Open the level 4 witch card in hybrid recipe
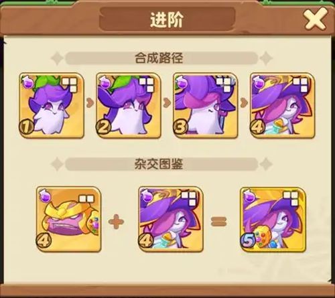This screenshot has height=298, width=335. pos(171,220)
